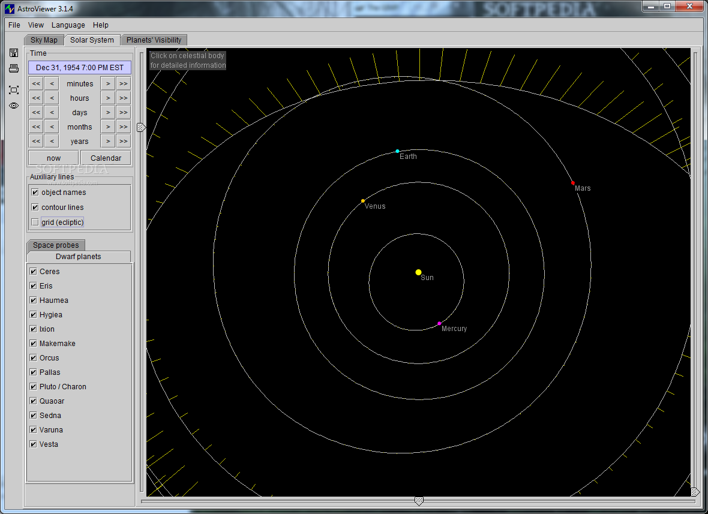Advance years by one (>)
The height and width of the screenshot is (514, 708).
coord(108,142)
